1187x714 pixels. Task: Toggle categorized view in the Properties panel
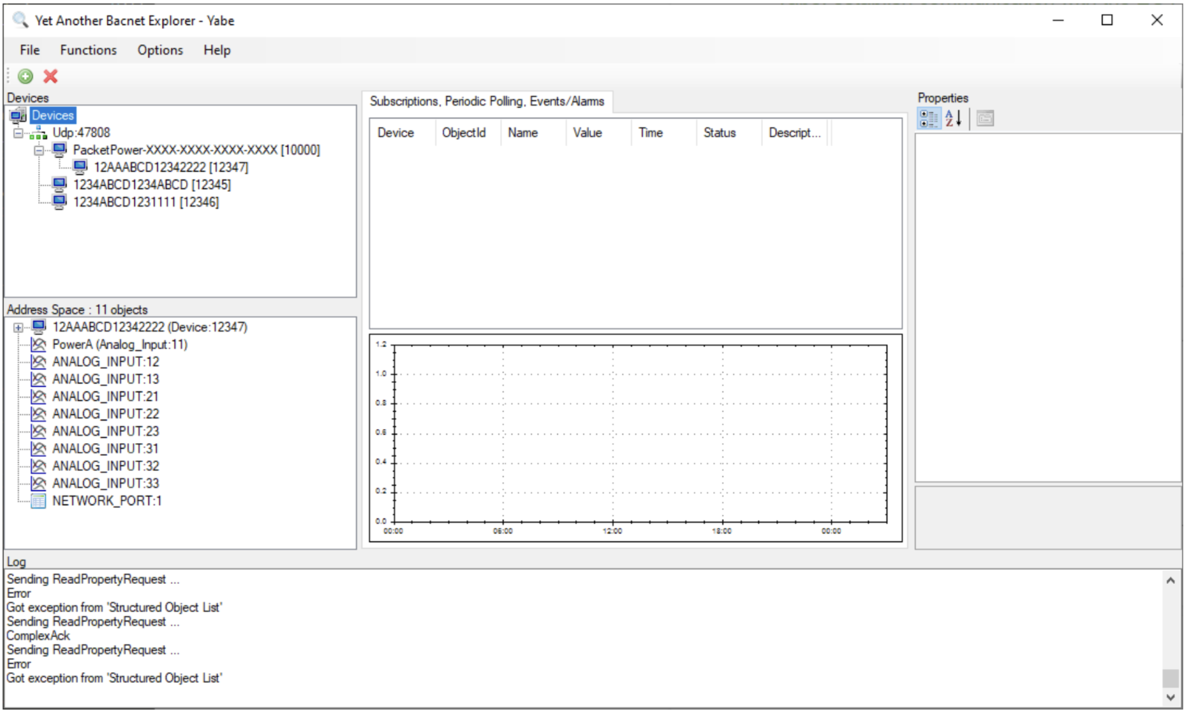click(929, 118)
